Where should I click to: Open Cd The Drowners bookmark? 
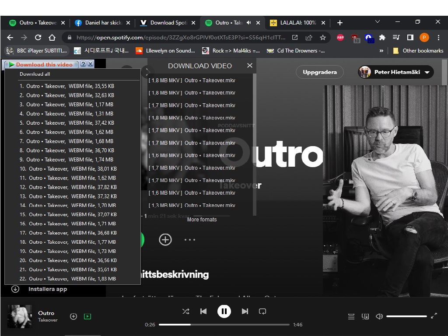point(296,51)
